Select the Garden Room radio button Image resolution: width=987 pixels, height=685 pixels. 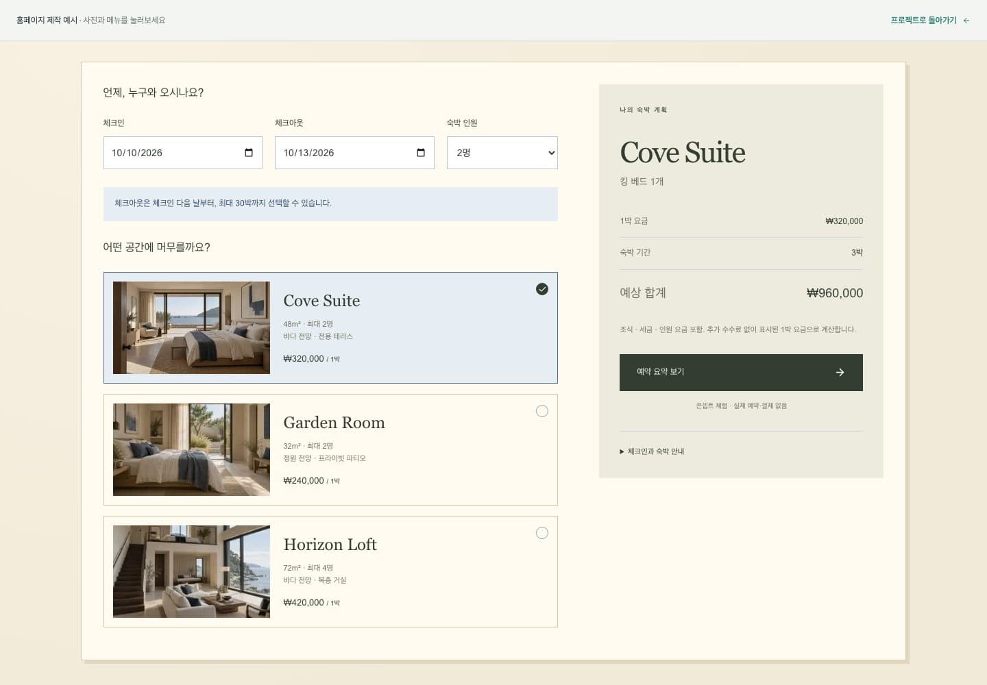point(542,411)
